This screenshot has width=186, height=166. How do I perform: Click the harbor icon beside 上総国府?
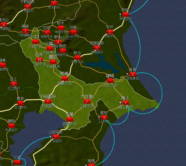click(51, 137)
